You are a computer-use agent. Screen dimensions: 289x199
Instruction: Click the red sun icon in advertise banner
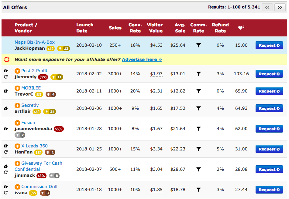click(x=7, y=59)
